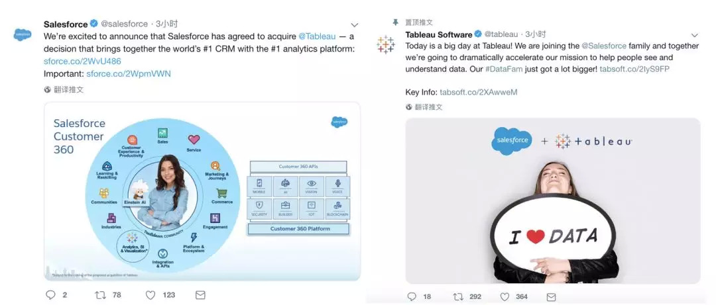Like the Salesforce tweet with 123 likes
The image size is (716, 305).
pyautogui.click(x=150, y=295)
